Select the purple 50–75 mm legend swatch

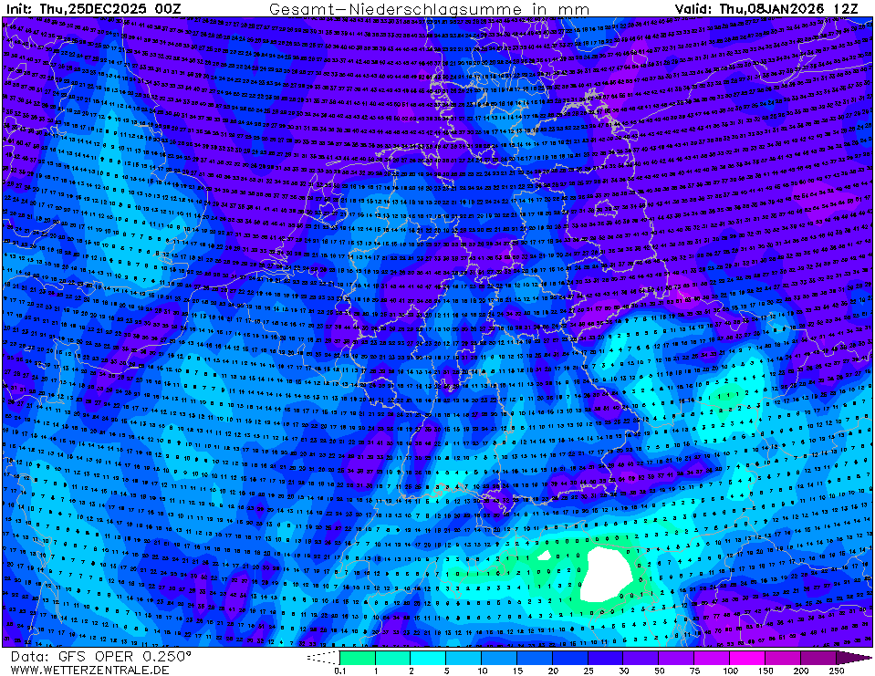pyautogui.click(x=676, y=657)
